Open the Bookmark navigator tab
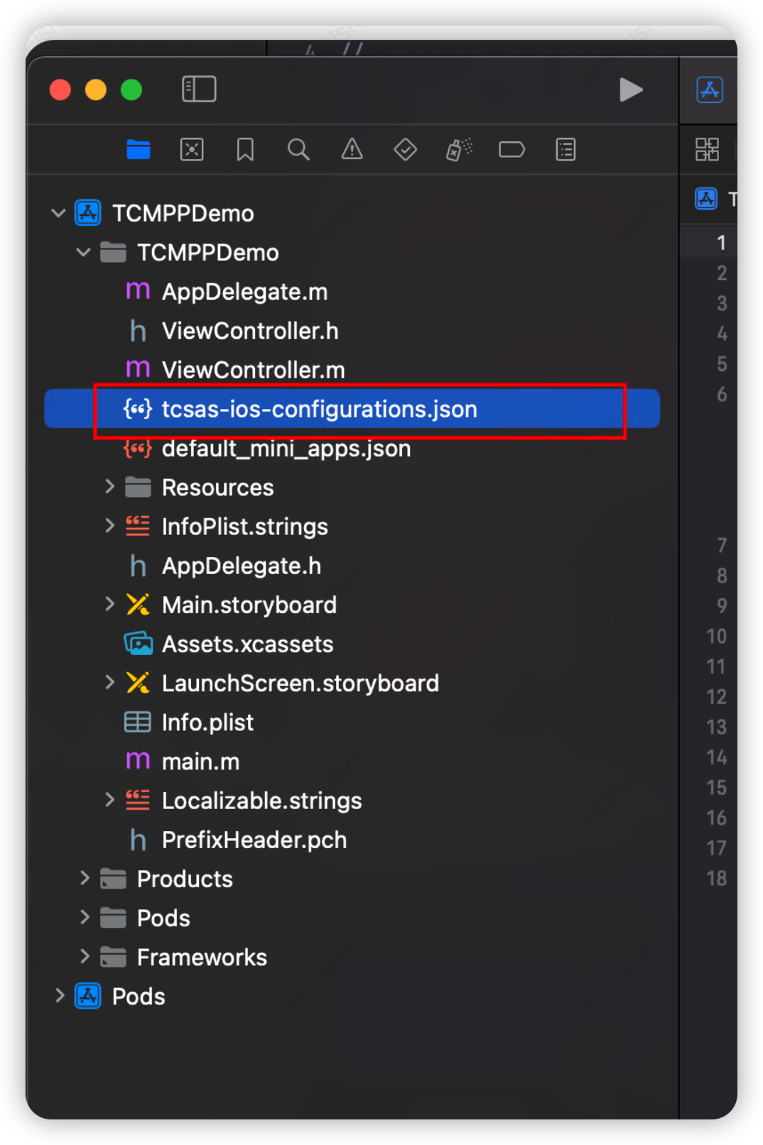Screen dimensions: 763x1145 click(x=245, y=150)
